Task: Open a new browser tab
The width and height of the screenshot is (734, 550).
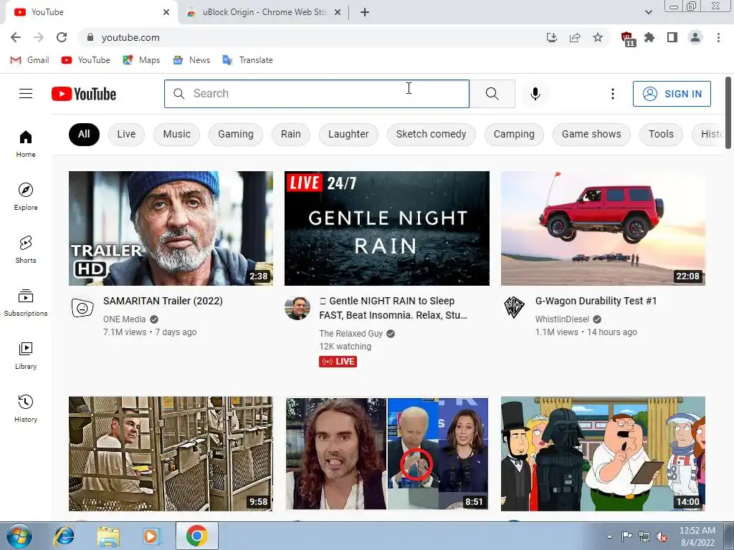Action: pyautogui.click(x=365, y=12)
